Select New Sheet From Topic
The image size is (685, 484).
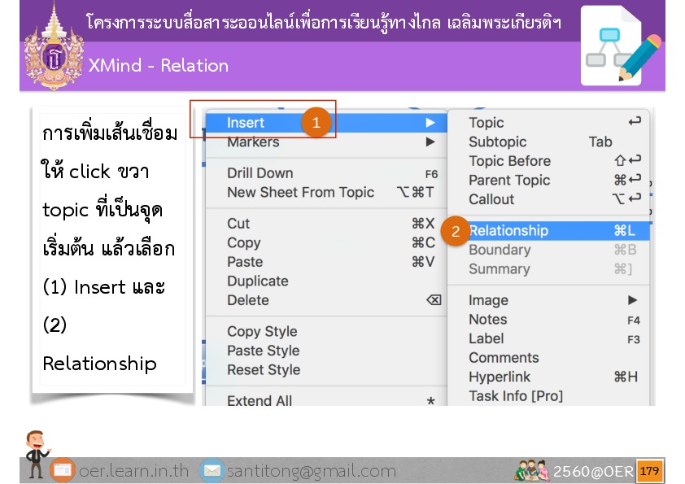[300, 193]
